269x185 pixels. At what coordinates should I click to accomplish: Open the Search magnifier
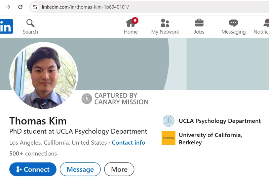click(30, 27)
